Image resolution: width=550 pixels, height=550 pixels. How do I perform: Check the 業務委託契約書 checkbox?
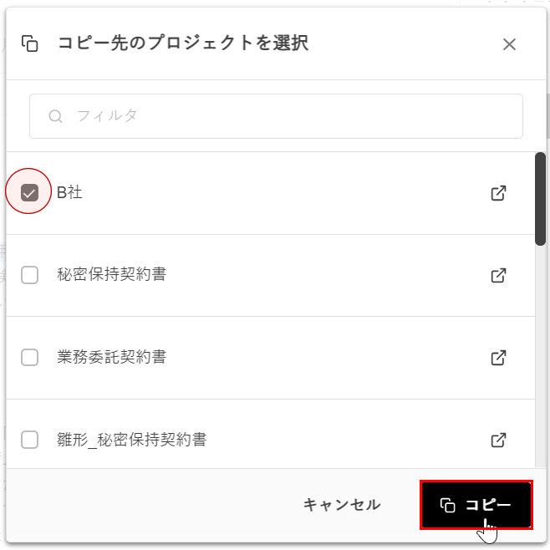point(29,357)
